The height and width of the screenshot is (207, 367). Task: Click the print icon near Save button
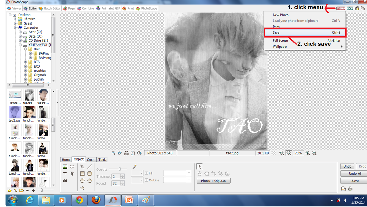click(x=351, y=189)
